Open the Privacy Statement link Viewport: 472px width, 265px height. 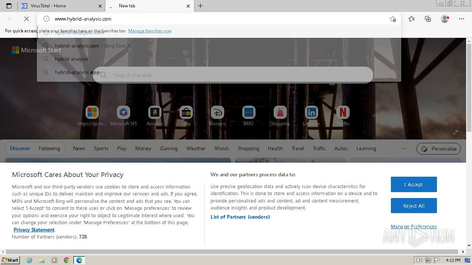(x=34, y=230)
